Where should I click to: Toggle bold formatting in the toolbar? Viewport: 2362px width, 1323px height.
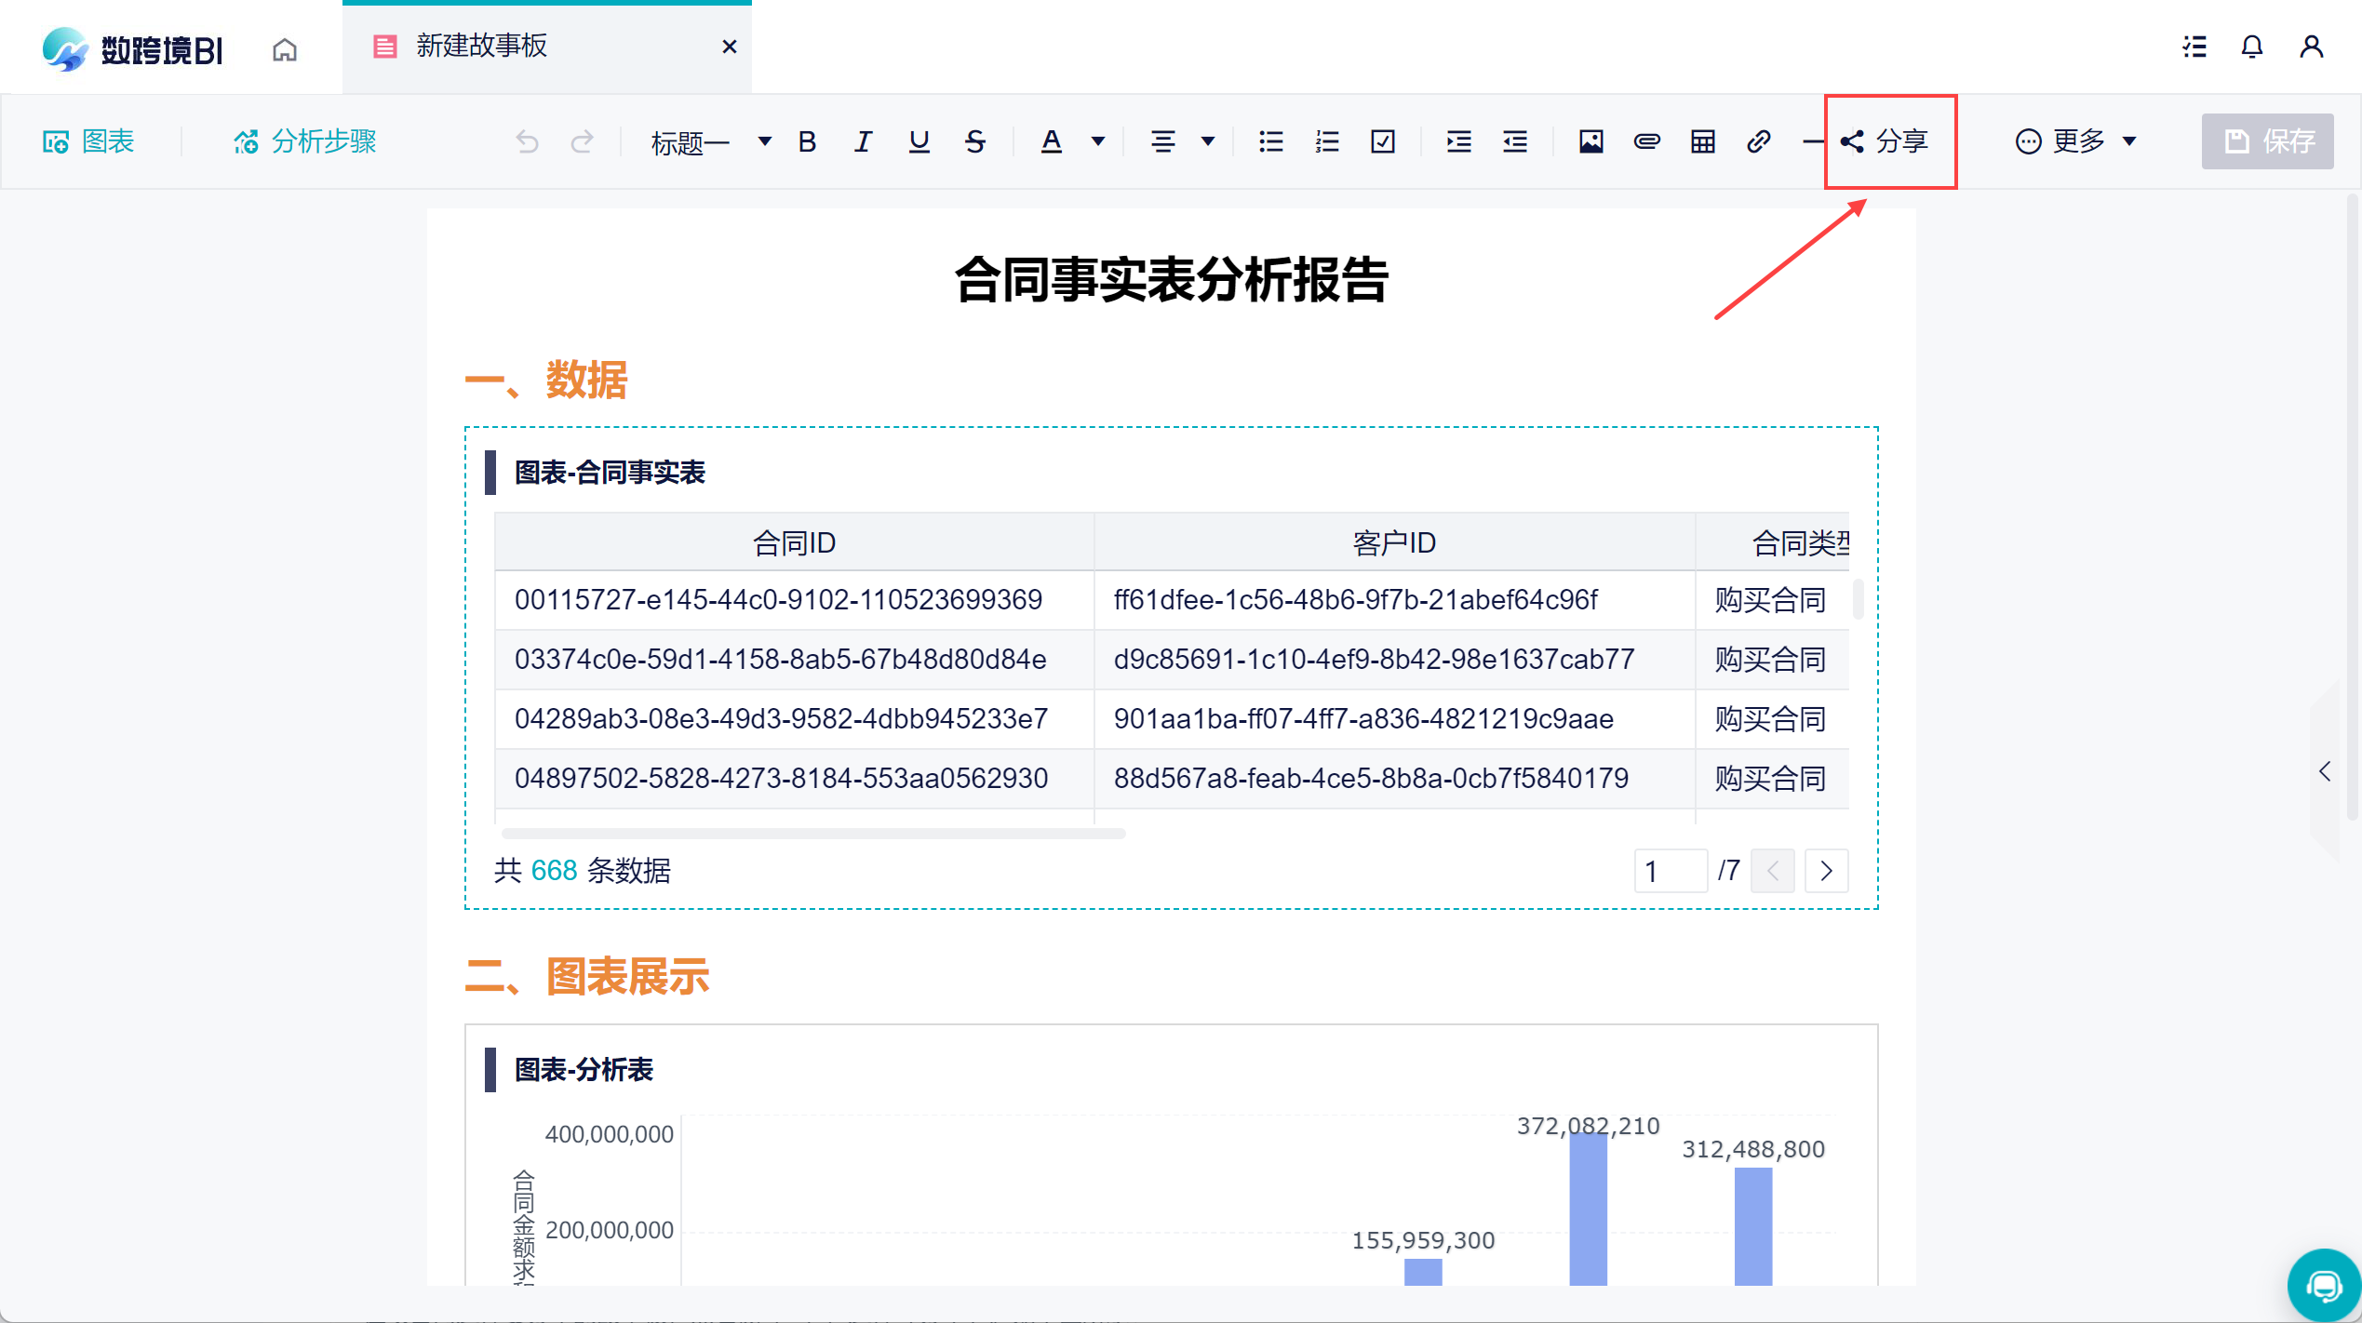click(807, 141)
